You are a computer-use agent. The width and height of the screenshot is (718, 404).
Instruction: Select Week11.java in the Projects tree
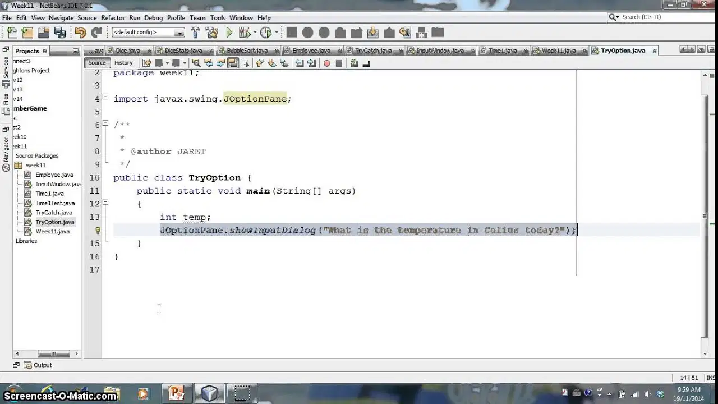tap(52, 231)
